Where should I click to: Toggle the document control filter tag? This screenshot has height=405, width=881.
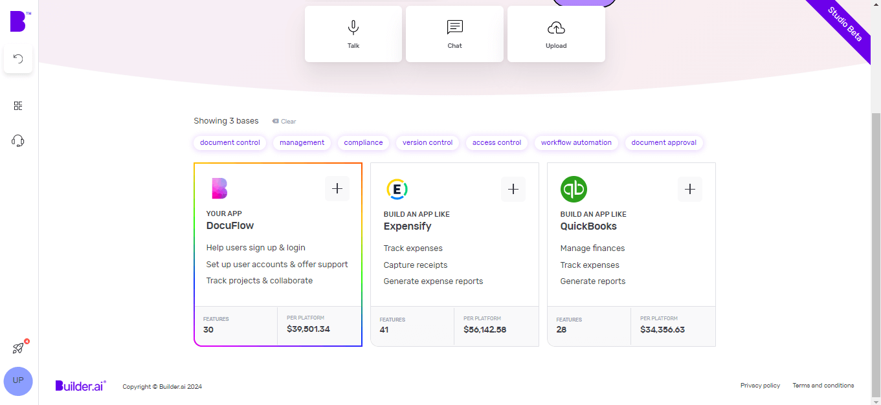point(230,142)
